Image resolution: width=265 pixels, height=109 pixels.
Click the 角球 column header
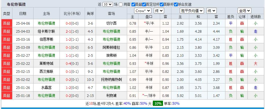click(x=90, y=13)
